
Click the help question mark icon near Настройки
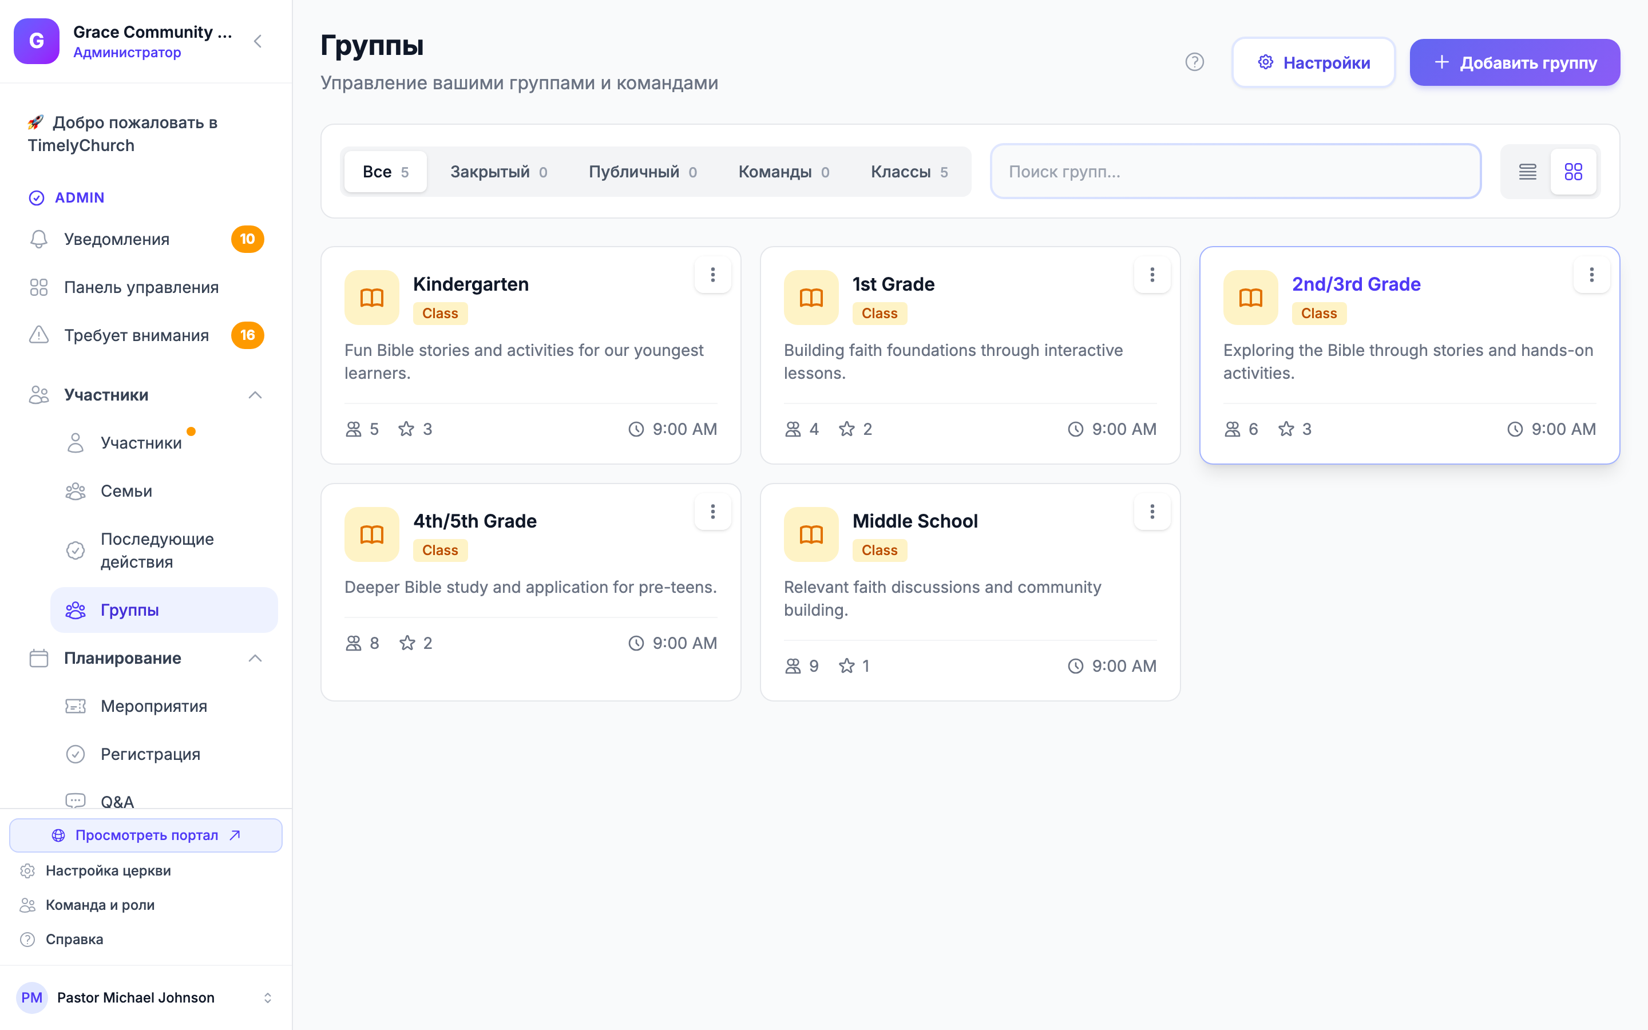[1194, 62]
